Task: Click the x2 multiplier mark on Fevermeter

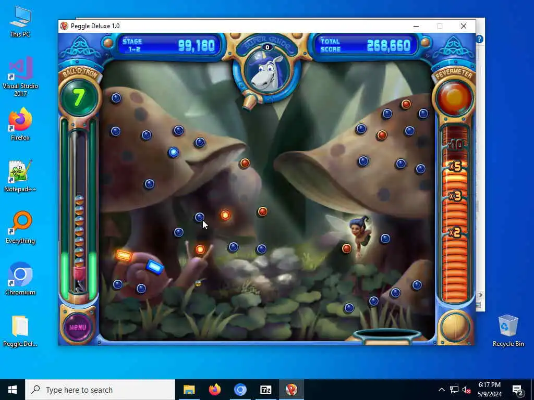Action: (455, 232)
